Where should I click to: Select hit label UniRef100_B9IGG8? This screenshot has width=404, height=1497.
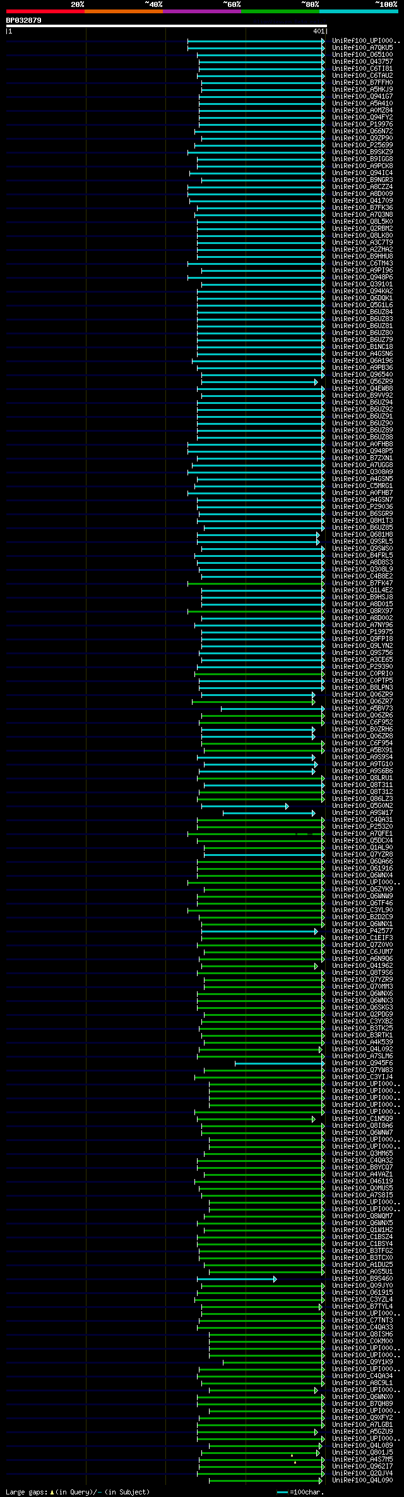point(362,159)
